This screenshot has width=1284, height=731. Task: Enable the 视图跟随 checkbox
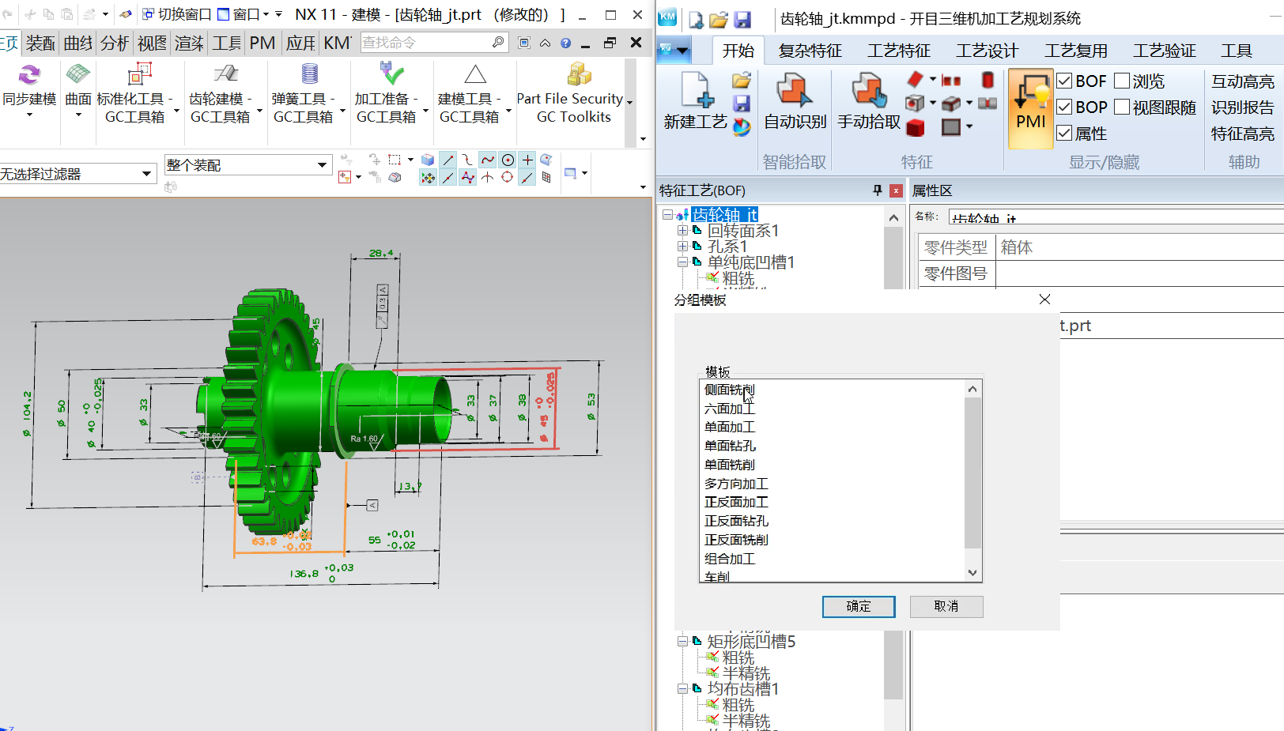pyautogui.click(x=1122, y=107)
